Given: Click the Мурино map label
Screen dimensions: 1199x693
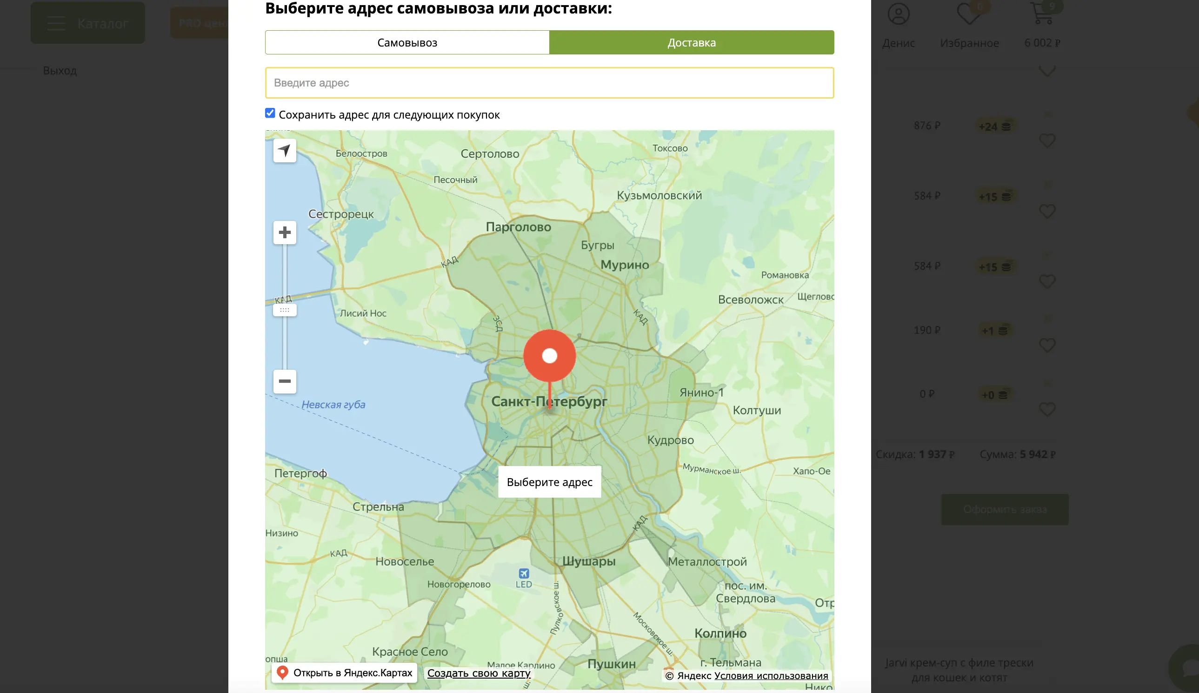Looking at the screenshot, I should pos(625,265).
